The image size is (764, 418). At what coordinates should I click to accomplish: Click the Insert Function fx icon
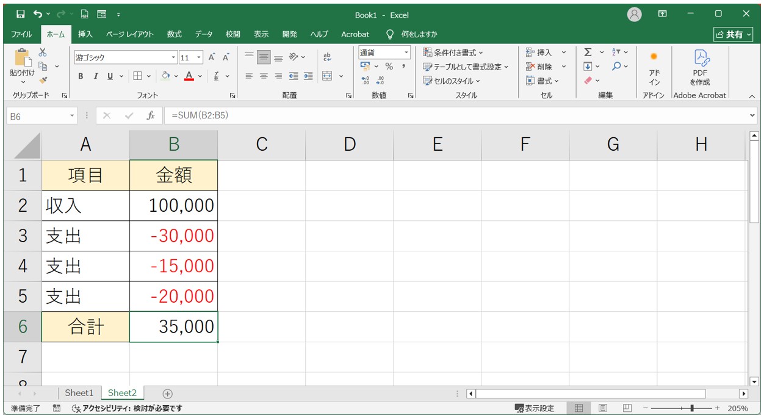pyautogui.click(x=150, y=115)
